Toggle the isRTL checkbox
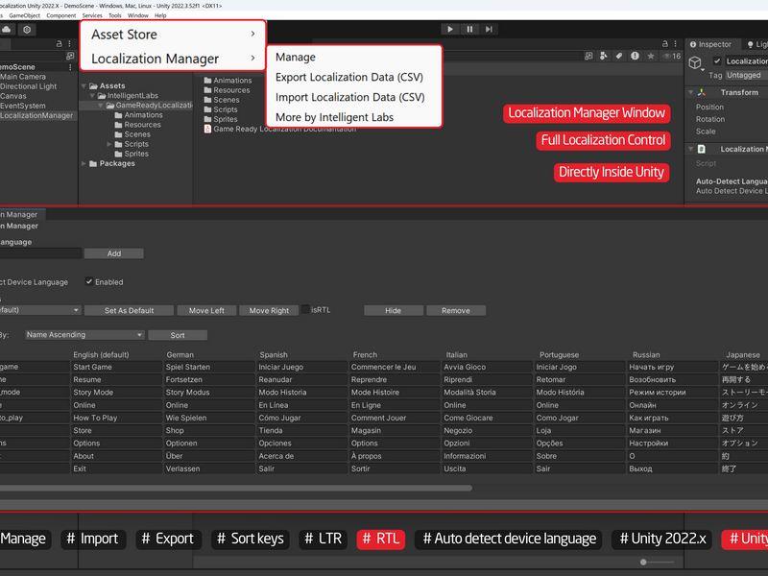Image resolution: width=768 pixels, height=576 pixels. (x=305, y=309)
